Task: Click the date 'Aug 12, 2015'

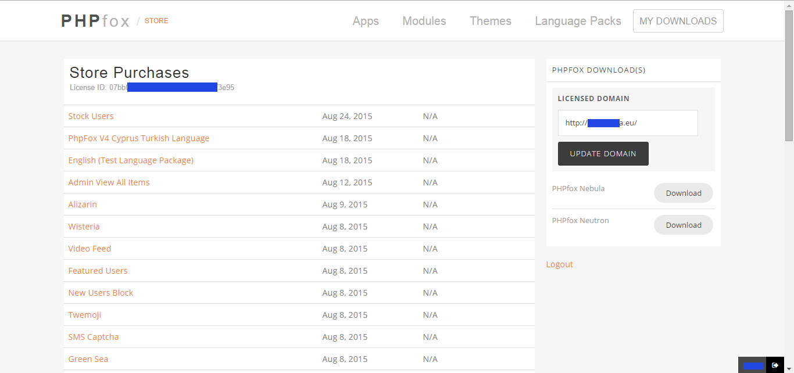Action: (347, 182)
